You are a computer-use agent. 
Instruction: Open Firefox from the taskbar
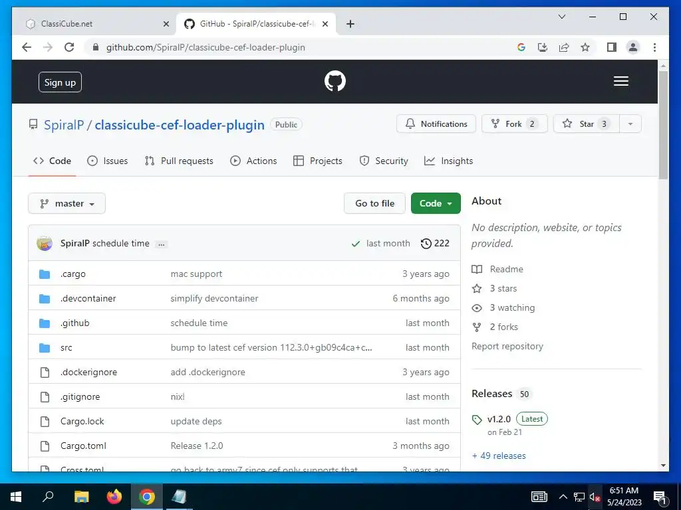(114, 497)
